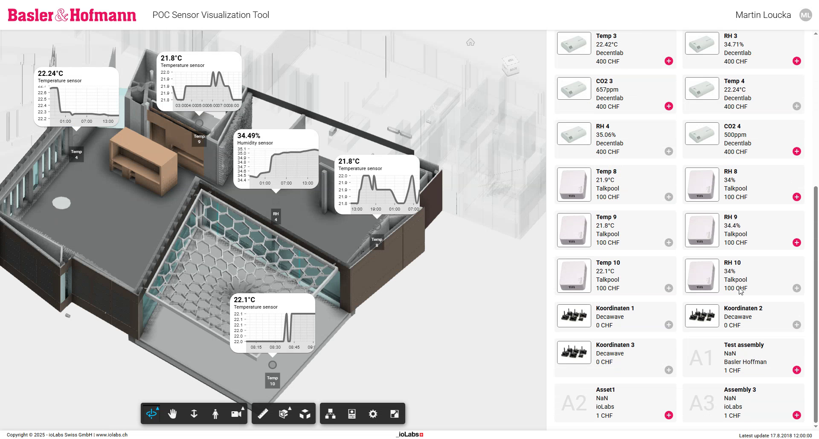Open viewer Settings gear
819x439 pixels.
(x=373, y=414)
